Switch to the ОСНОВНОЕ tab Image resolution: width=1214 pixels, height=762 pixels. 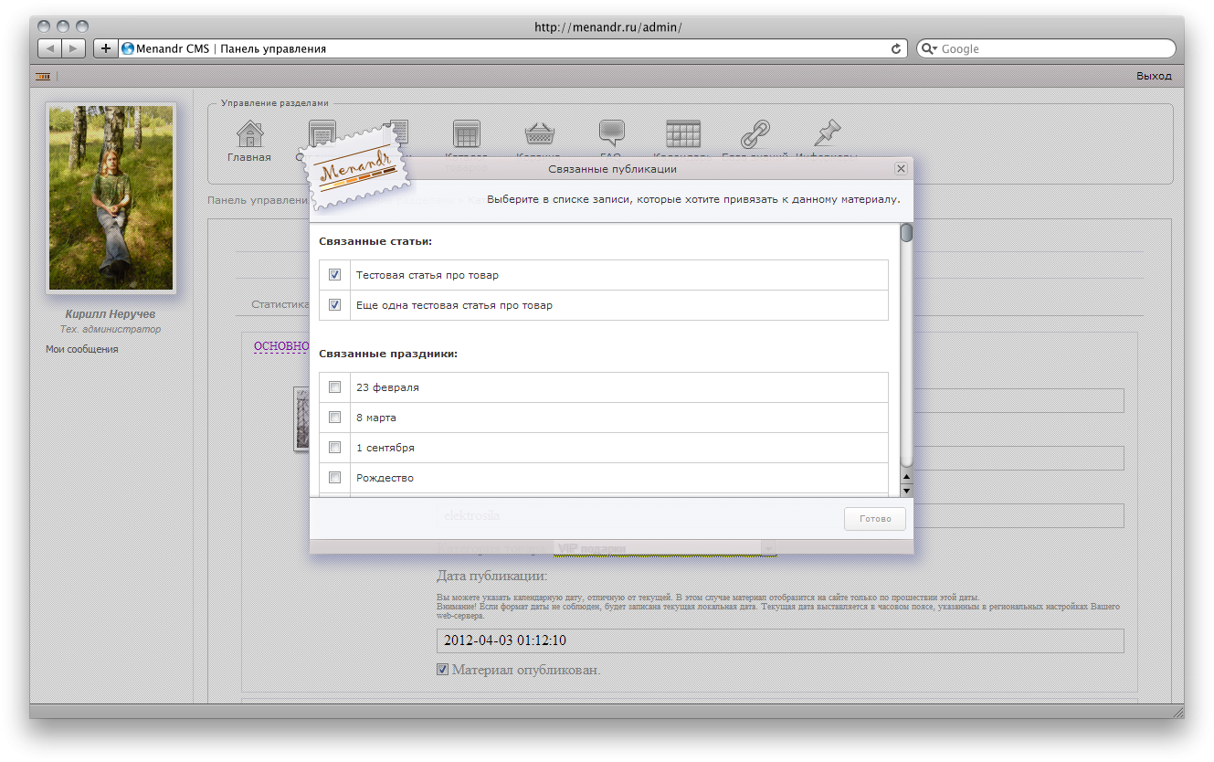(x=280, y=346)
